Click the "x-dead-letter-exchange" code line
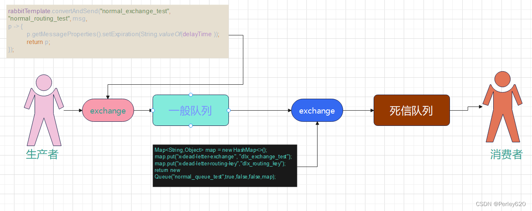The height and width of the screenshot is (211, 532). point(223,157)
